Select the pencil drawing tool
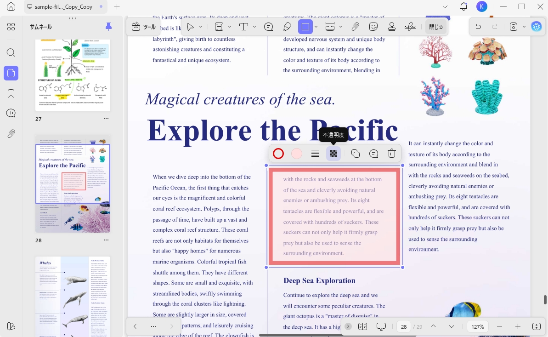The height and width of the screenshot is (337, 548). pos(287,27)
